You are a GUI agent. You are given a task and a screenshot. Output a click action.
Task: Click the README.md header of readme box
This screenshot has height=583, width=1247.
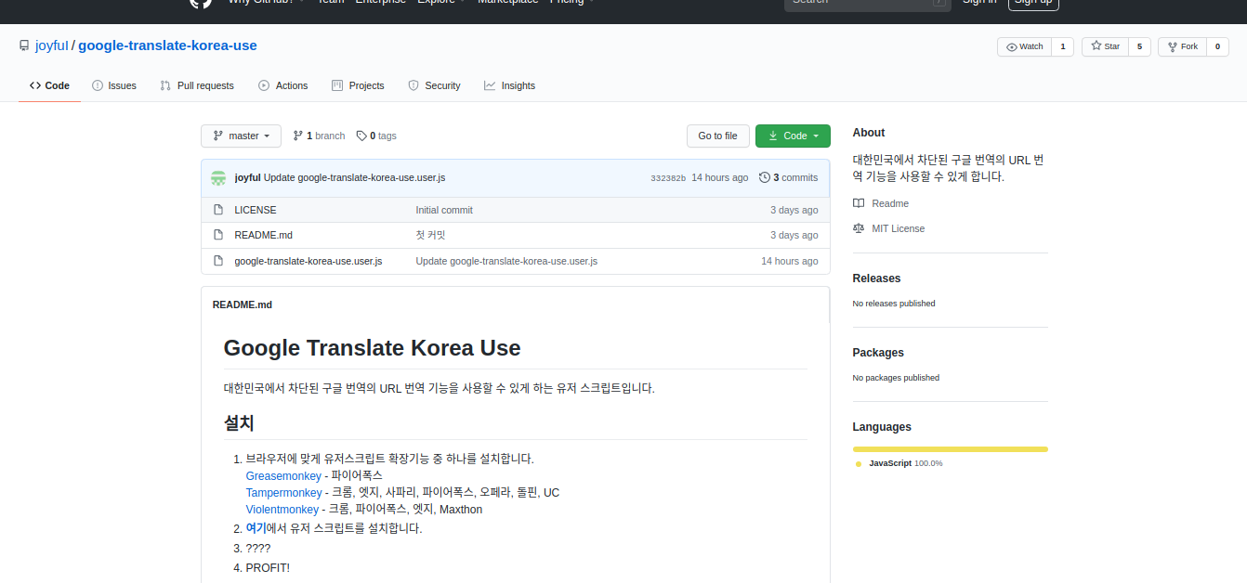pyautogui.click(x=243, y=304)
